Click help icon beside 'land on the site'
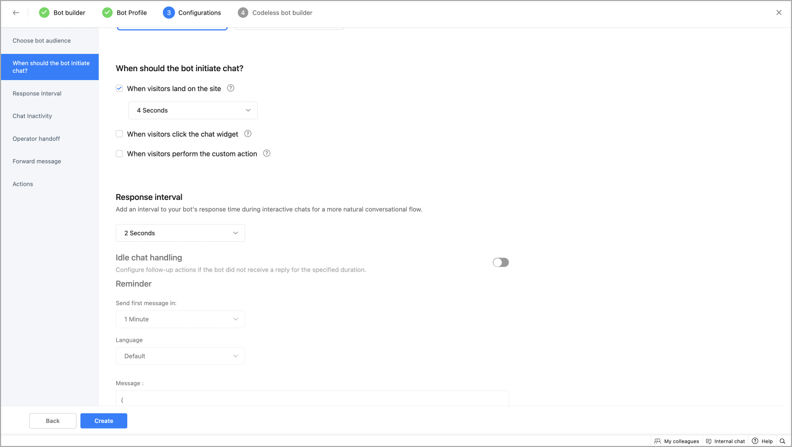The height and width of the screenshot is (447, 792). pos(230,88)
